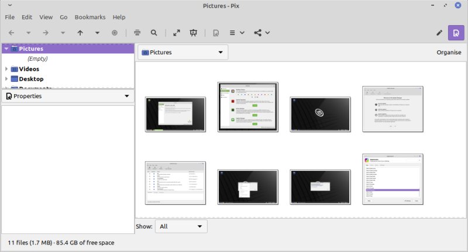The image size is (468, 252).
Task: Expand the Videos folder in tree
Action: point(6,69)
